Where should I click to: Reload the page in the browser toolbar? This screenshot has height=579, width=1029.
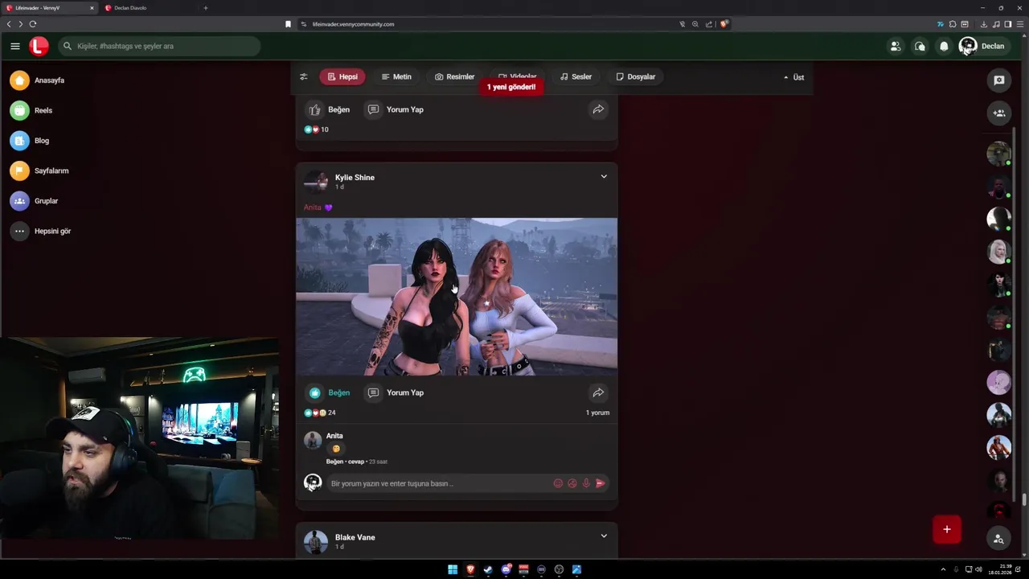pos(33,24)
